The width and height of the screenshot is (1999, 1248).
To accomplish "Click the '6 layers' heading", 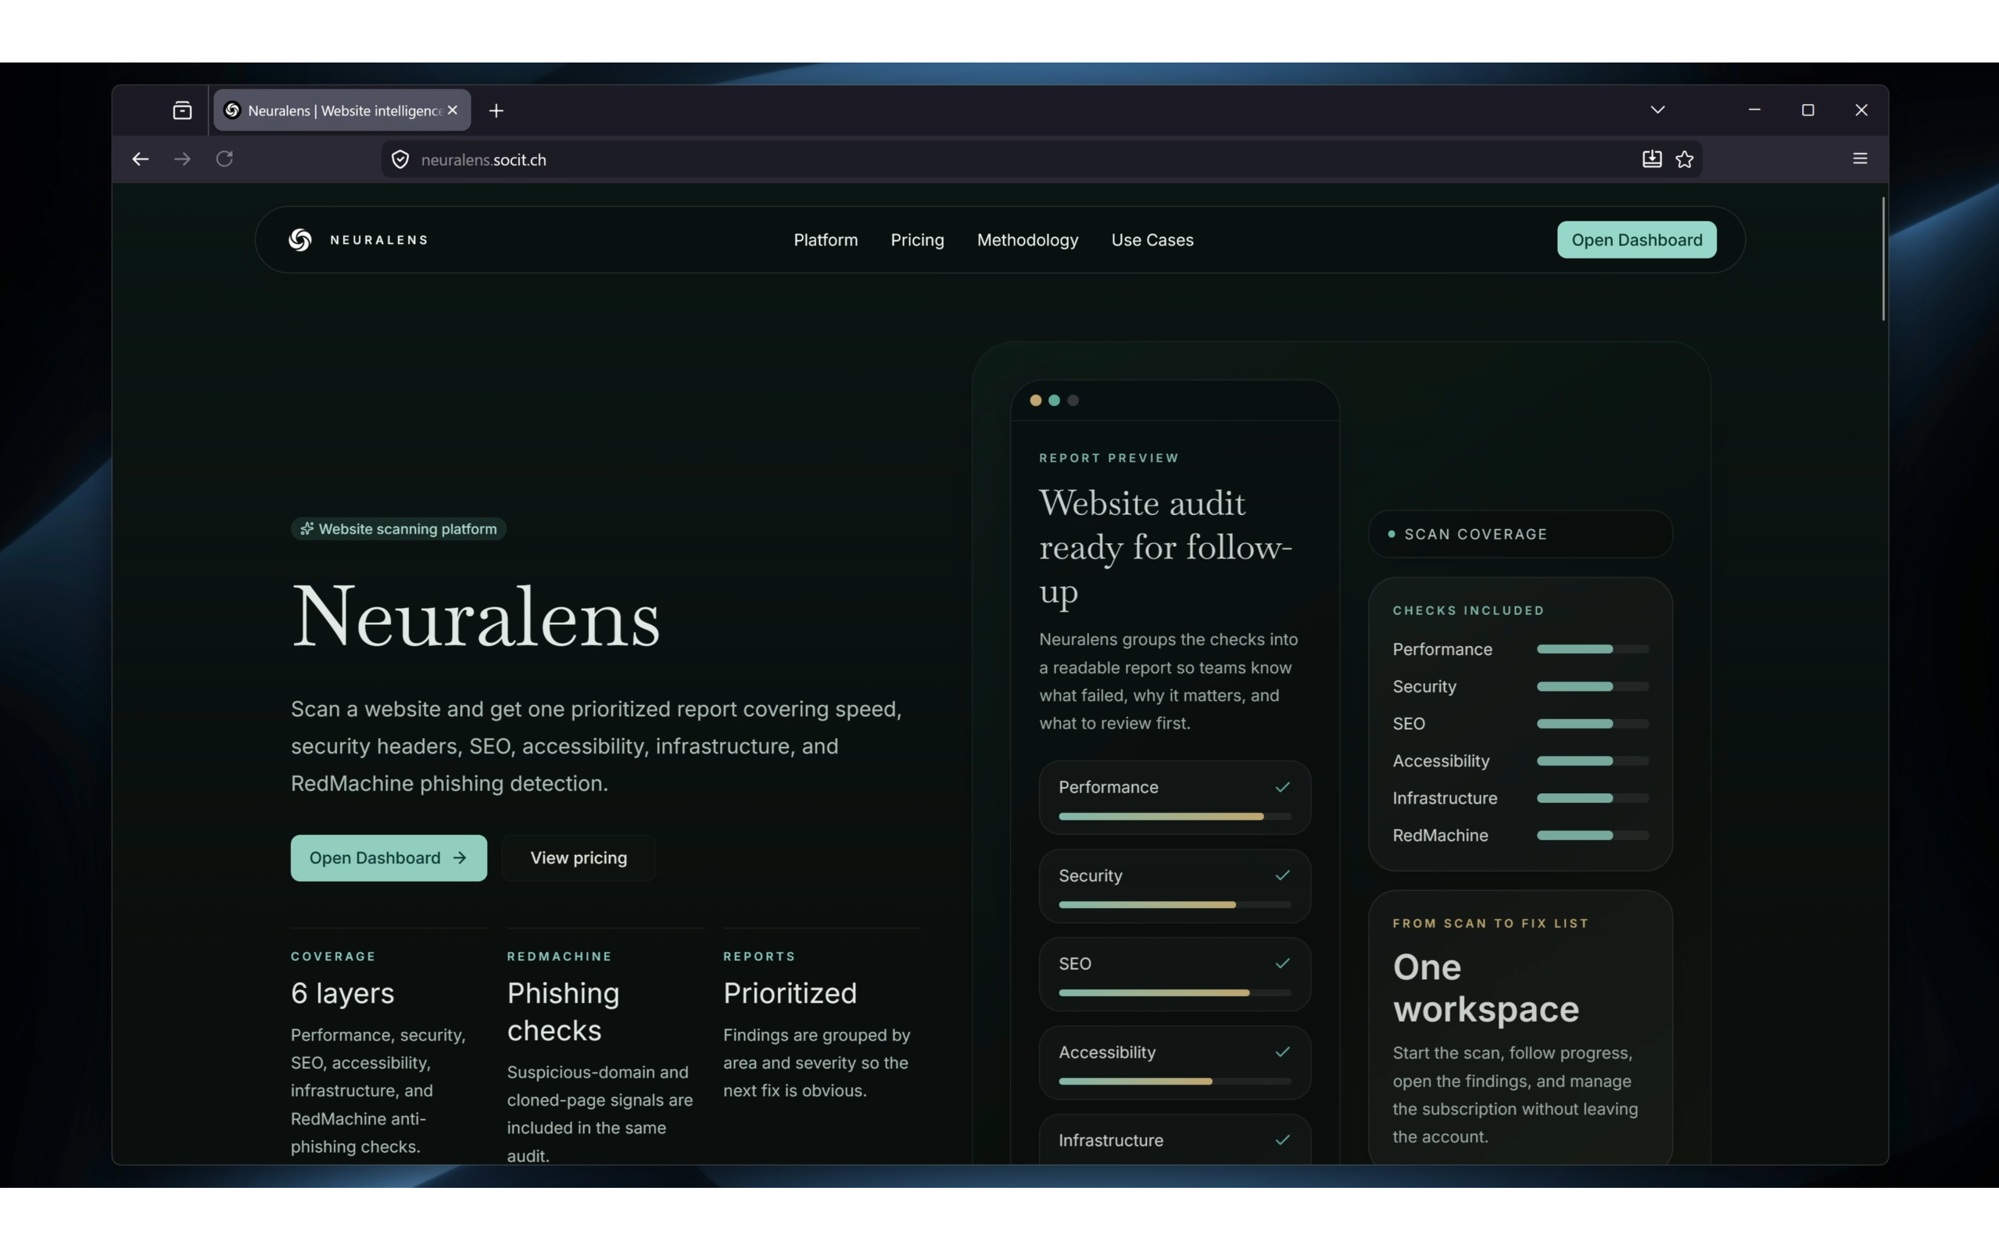I will [x=342, y=993].
